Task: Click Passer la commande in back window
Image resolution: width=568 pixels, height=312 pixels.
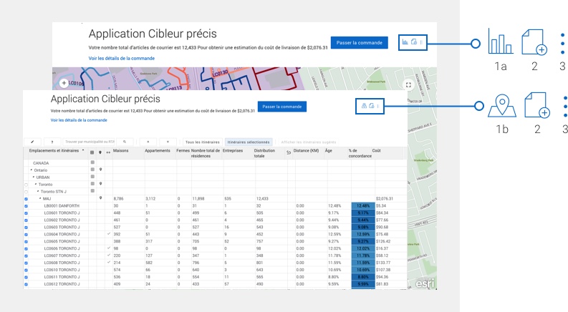Action: [360, 43]
